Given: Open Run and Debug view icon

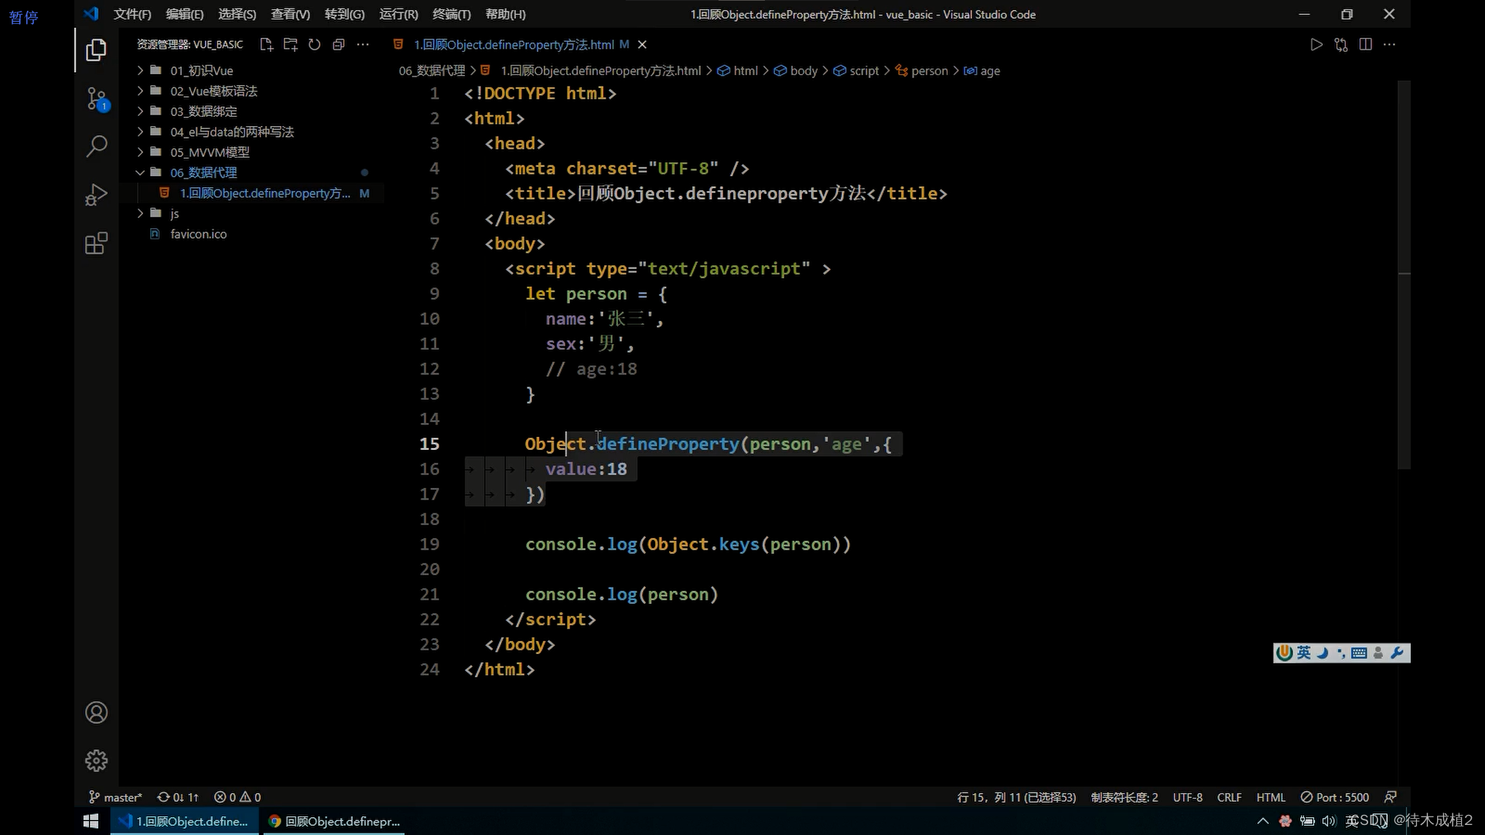Looking at the screenshot, I should pos(96,194).
